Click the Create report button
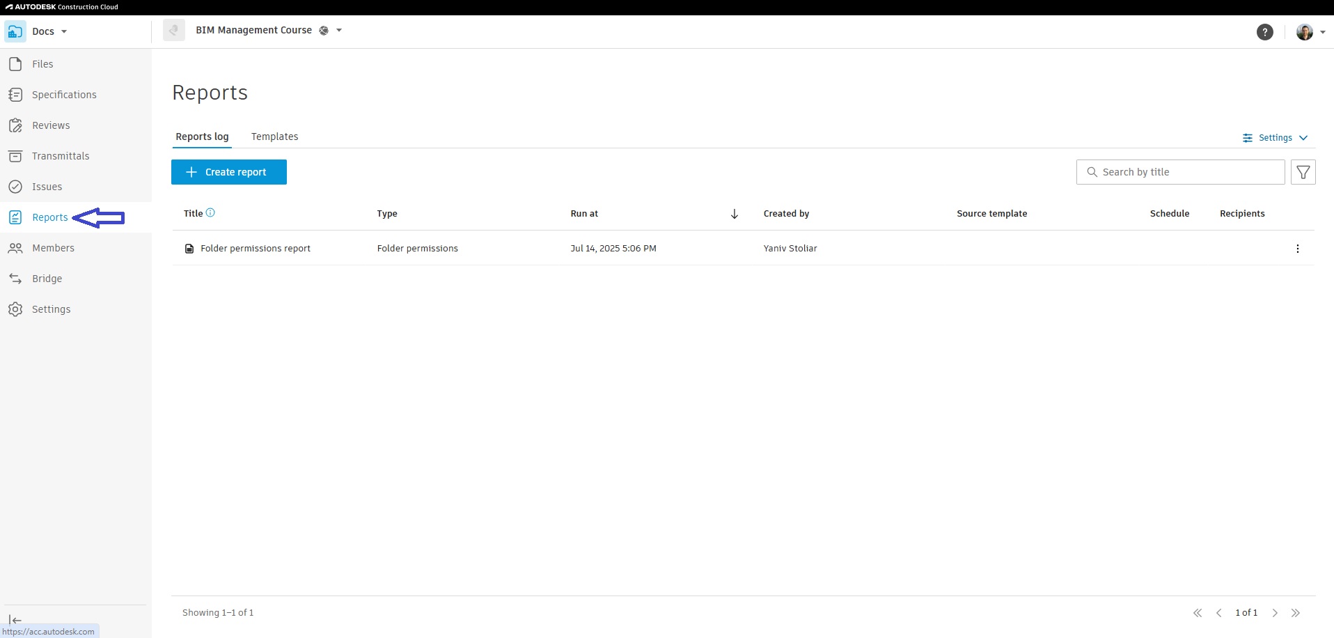This screenshot has height=638, width=1334. (229, 172)
